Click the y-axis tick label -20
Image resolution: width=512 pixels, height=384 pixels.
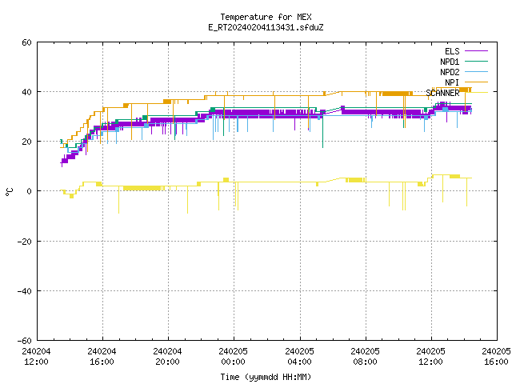pos(25,242)
